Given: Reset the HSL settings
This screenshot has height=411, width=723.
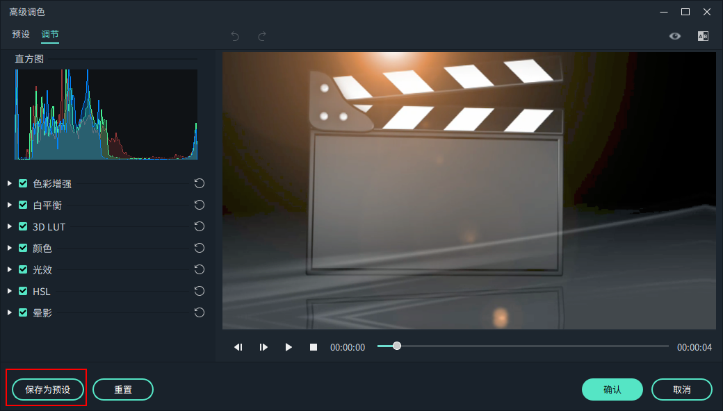Looking at the screenshot, I should (x=200, y=291).
